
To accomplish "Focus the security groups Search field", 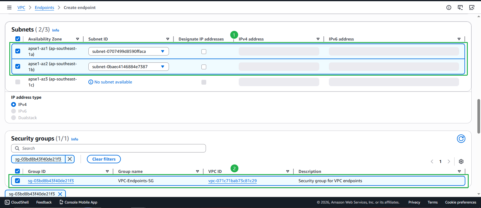I will (109, 148).
